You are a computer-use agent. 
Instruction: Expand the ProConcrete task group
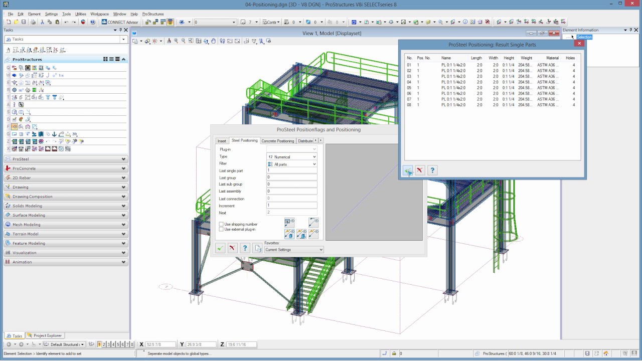click(x=66, y=168)
